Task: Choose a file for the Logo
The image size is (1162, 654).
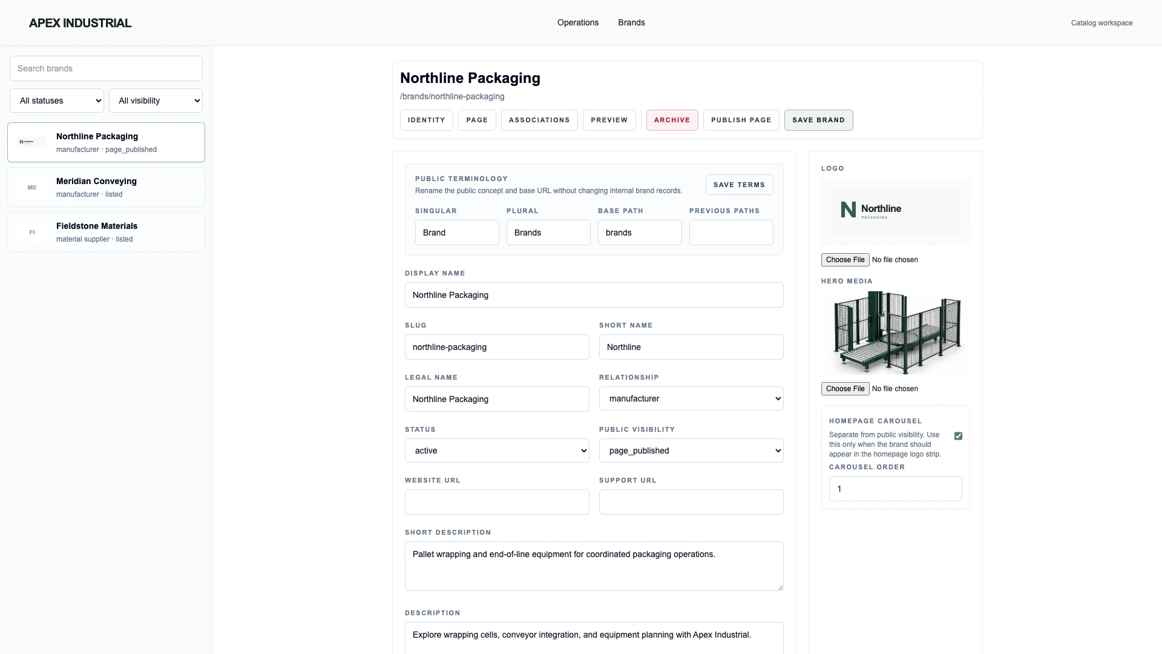Action: pyautogui.click(x=845, y=260)
